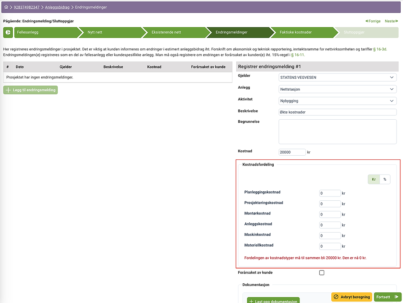Click inside the Begrunnelse text area
Image resolution: width=403 pixels, height=303 pixels.
pyautogui.click(x=337, y=131)
